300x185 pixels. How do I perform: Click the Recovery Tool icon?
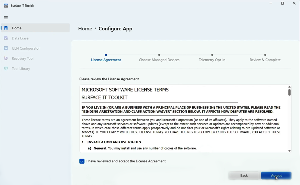pos(5,58)
